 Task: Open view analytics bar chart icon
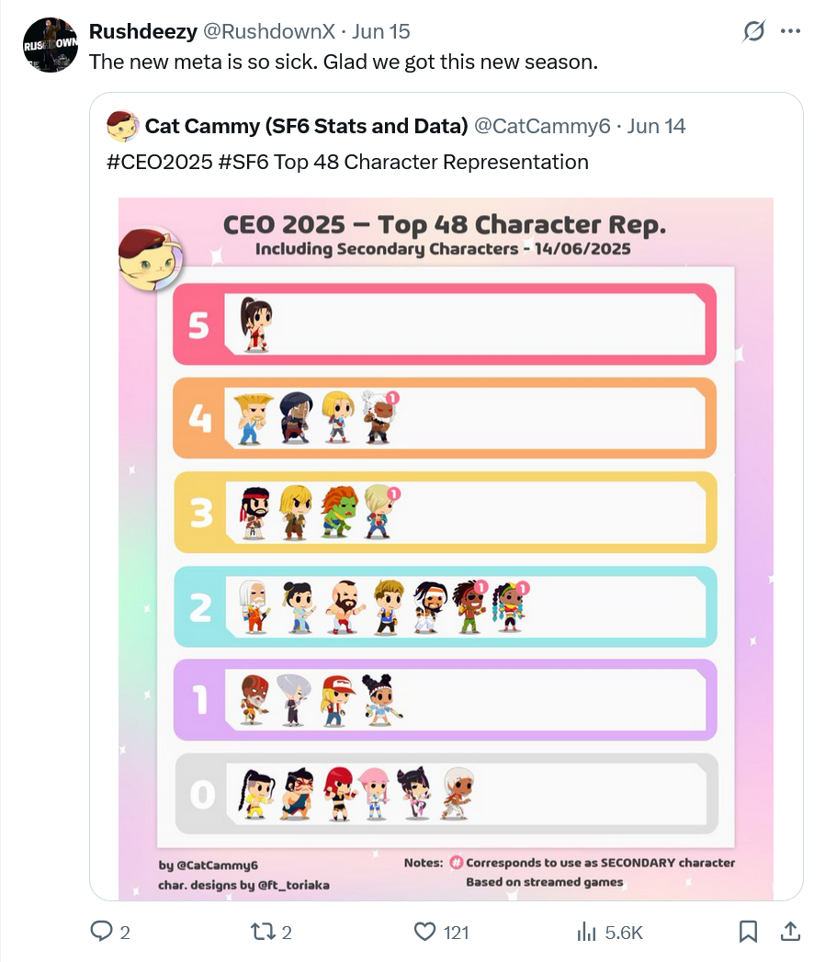(x=586, y=932)
